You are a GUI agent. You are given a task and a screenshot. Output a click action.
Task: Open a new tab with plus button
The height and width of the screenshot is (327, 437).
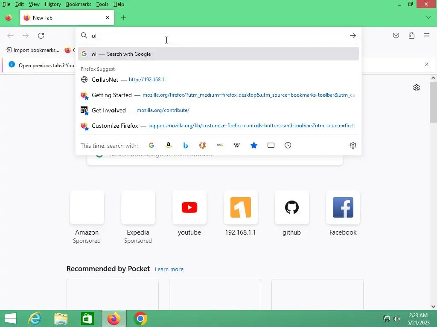tap(123, 18)
